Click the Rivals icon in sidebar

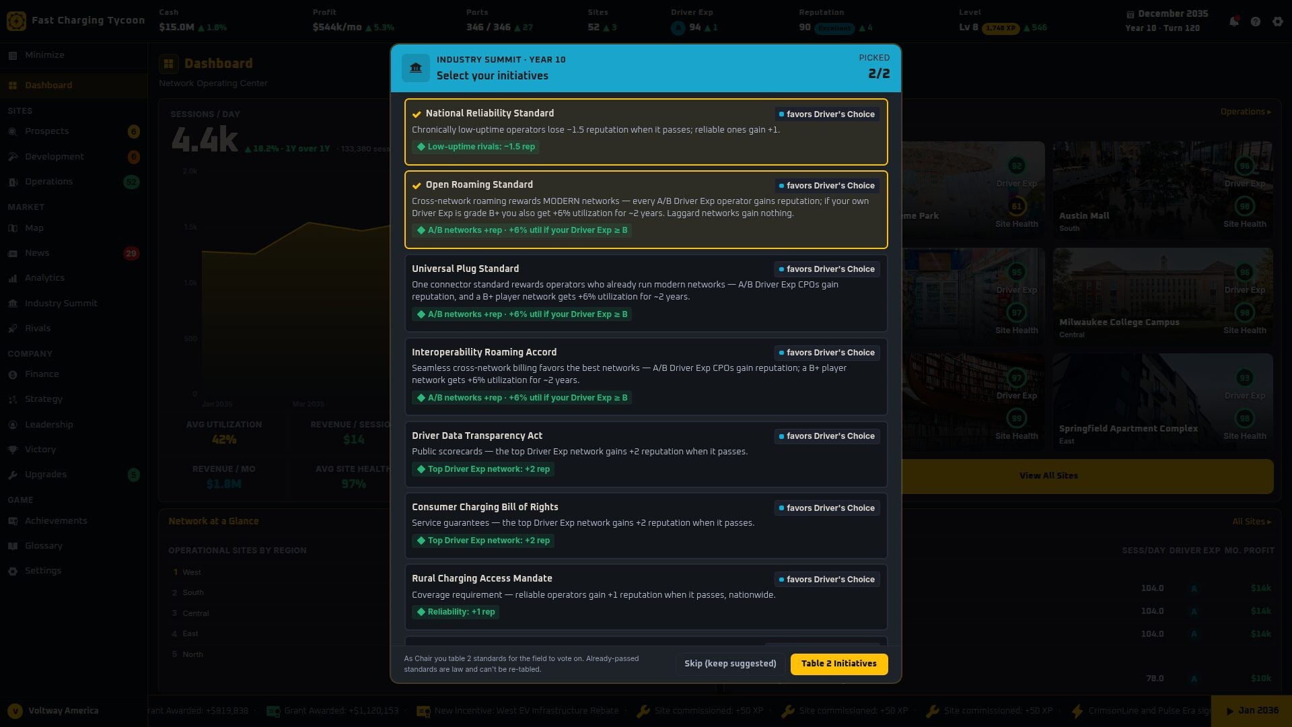click(x=13, y=328)
